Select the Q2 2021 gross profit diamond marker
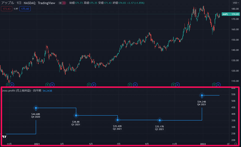This screenshot has height=147, width=241. coord(118,120)
